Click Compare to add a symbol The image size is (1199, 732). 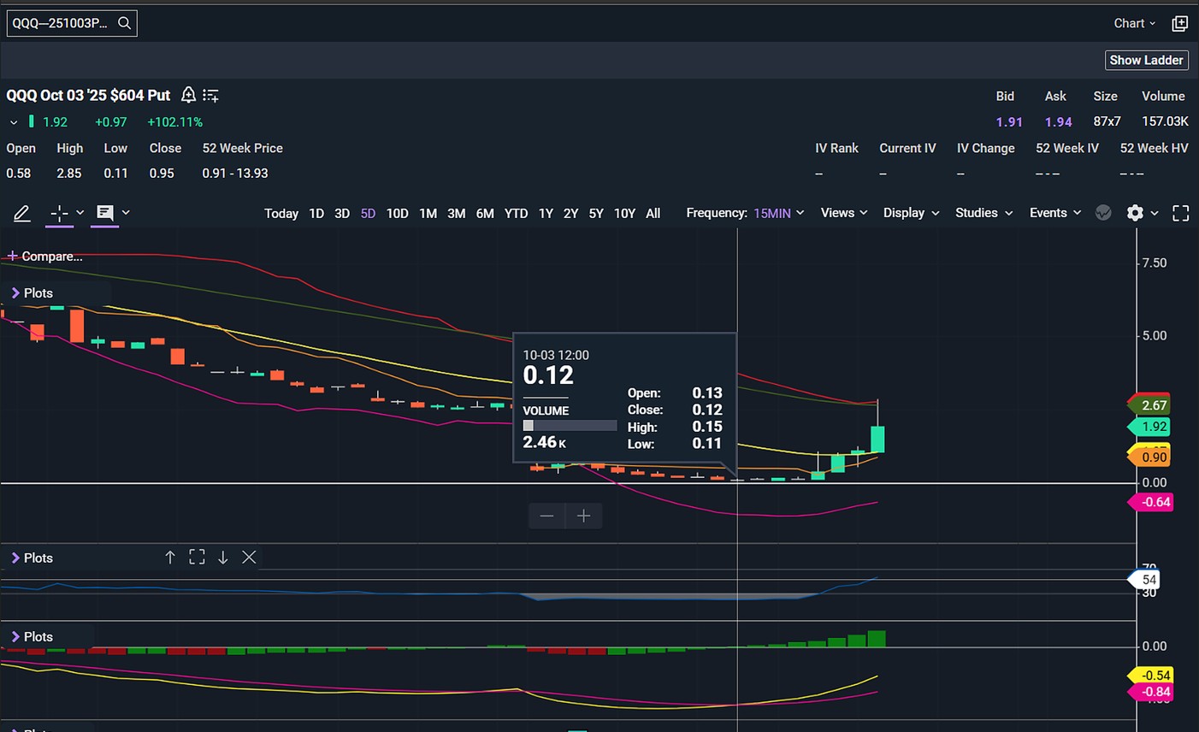coord(44,257)
